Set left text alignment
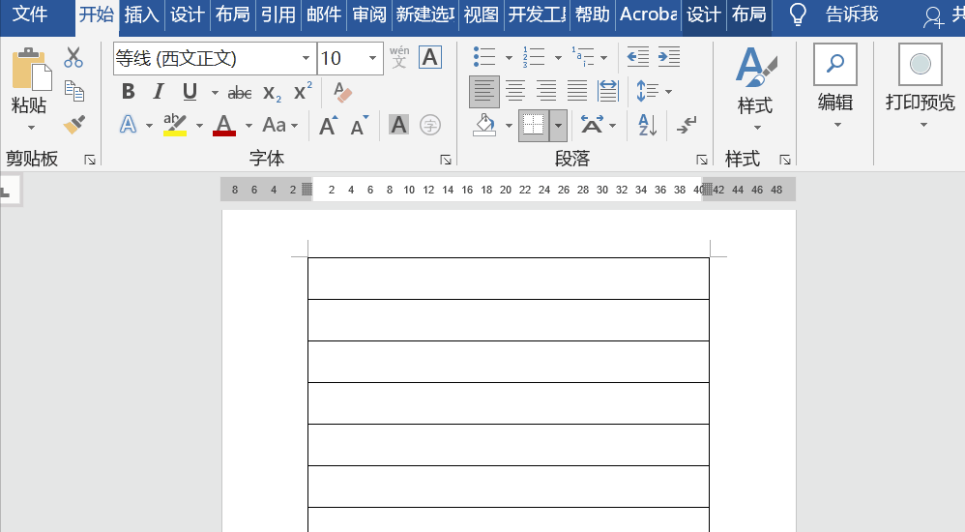 coord(484,92)
